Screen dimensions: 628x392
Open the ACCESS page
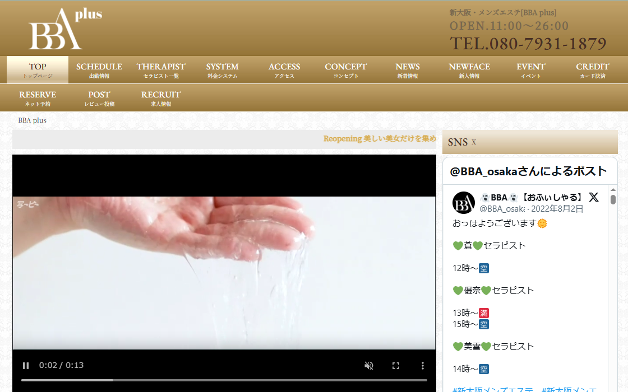point(284,70)
